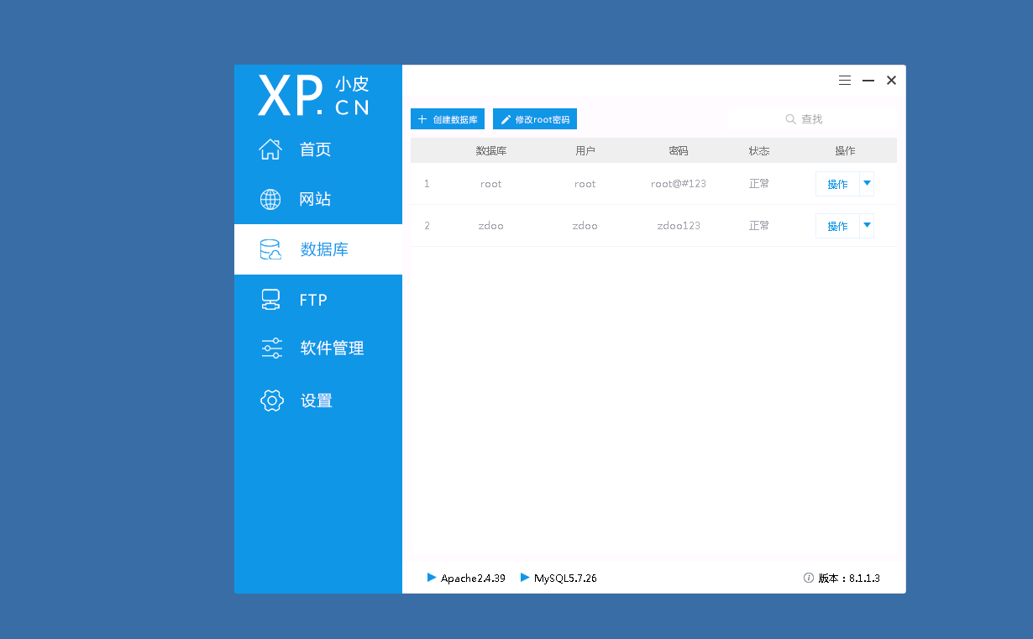The image size is (1033, 639).
Task: Expand the dropdown arrow in zdoo row
Action: [867, 225]
